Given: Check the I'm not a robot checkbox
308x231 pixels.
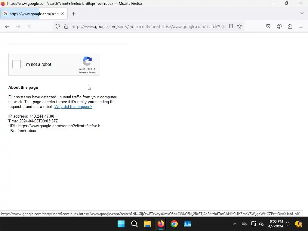Looking at the screenshot, I should tap(17, 64).
